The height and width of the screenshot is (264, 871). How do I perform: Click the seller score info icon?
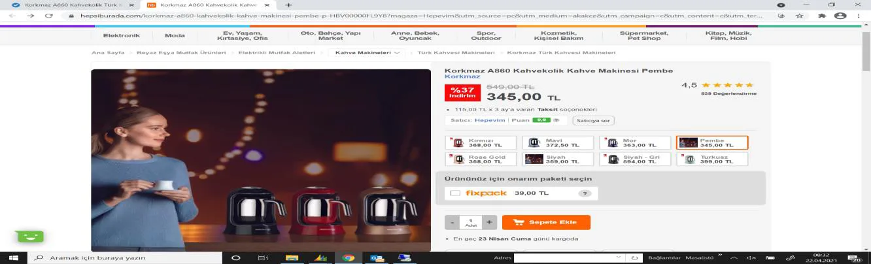tap(556, 120)
